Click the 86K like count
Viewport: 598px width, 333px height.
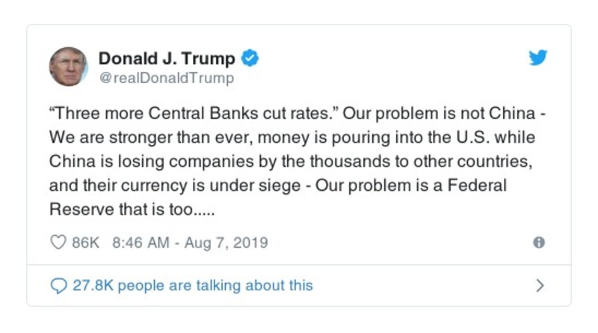click(84, 243)
